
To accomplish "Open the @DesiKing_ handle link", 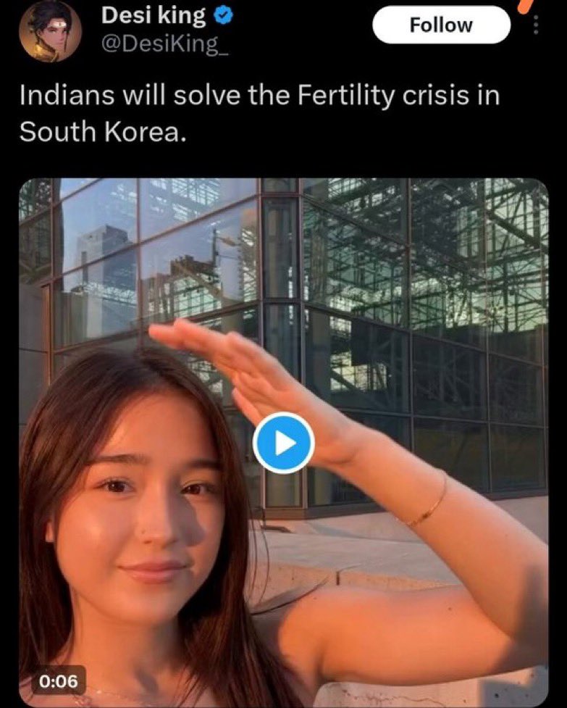I will coord(164,44).
